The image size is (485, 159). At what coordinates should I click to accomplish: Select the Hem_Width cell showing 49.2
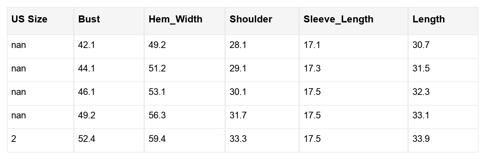point(157,45)
